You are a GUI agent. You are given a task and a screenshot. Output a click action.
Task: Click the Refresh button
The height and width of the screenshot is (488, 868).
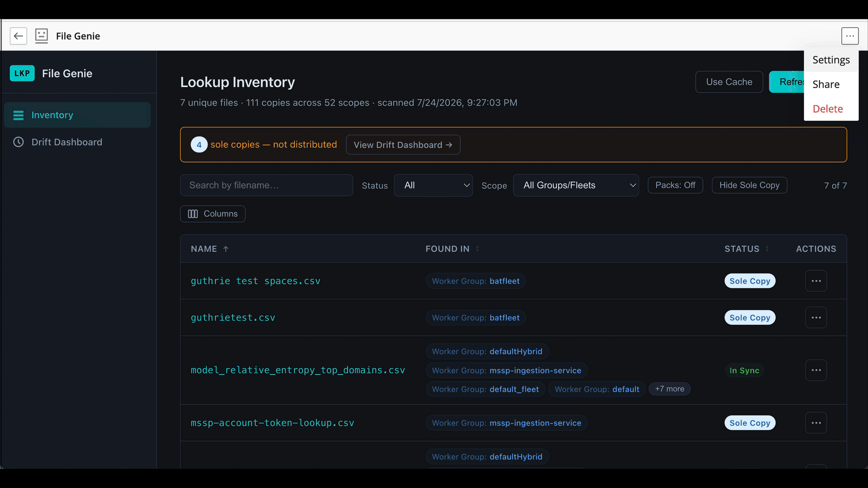787,82
